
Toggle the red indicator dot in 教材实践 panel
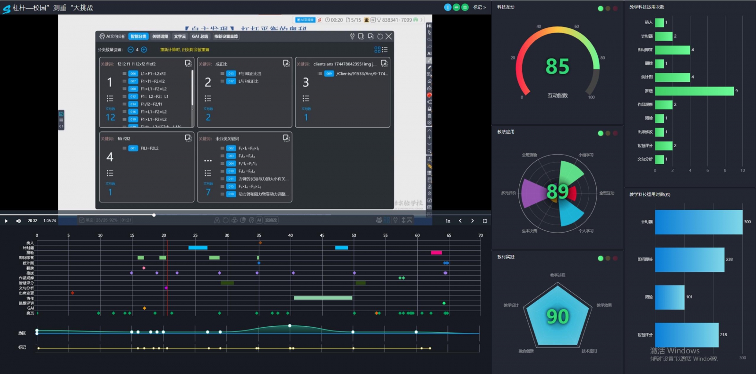[615, 258]
